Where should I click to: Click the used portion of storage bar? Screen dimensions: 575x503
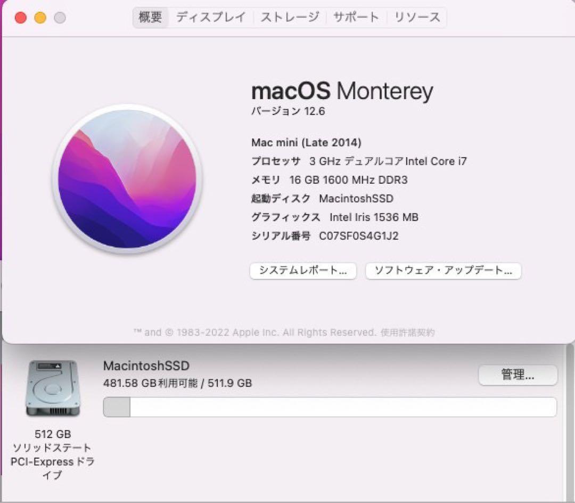(117, 407)
